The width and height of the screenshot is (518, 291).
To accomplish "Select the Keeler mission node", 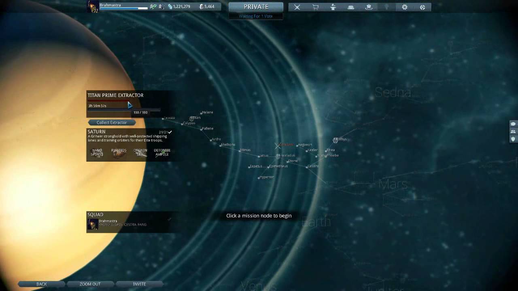I will tap(307, 150).
